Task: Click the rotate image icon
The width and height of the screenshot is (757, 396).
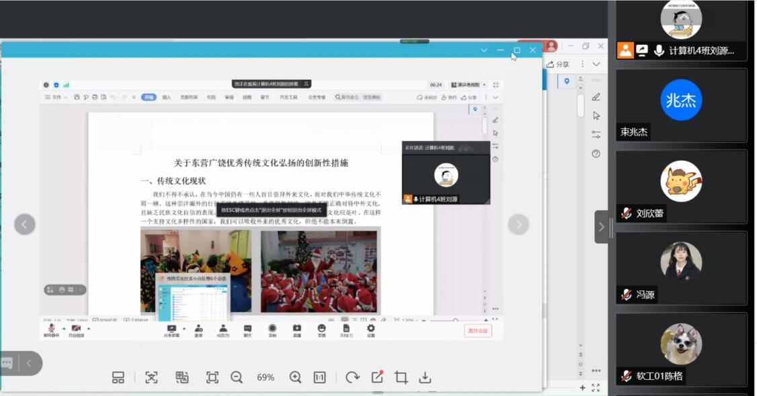Action: tap(352, 378)
